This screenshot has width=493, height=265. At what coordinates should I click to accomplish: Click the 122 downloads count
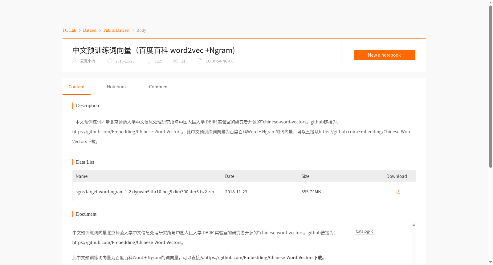pyautogui.click(x=158, y=61)
